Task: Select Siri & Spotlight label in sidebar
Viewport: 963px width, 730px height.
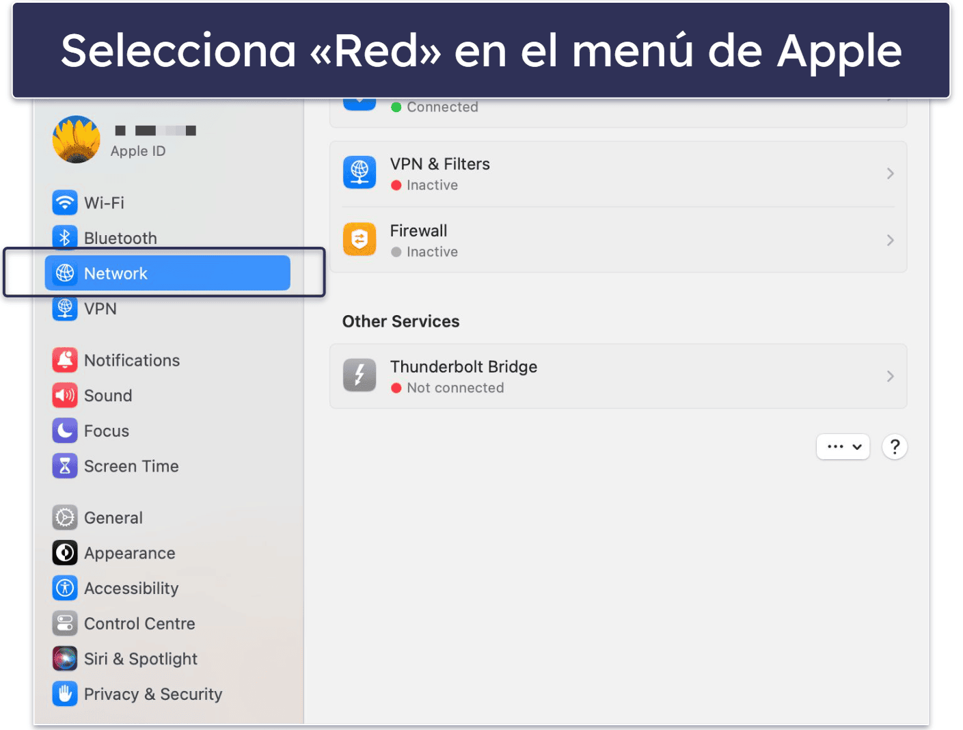Action: pyautogui.click(x=141, y=659)
